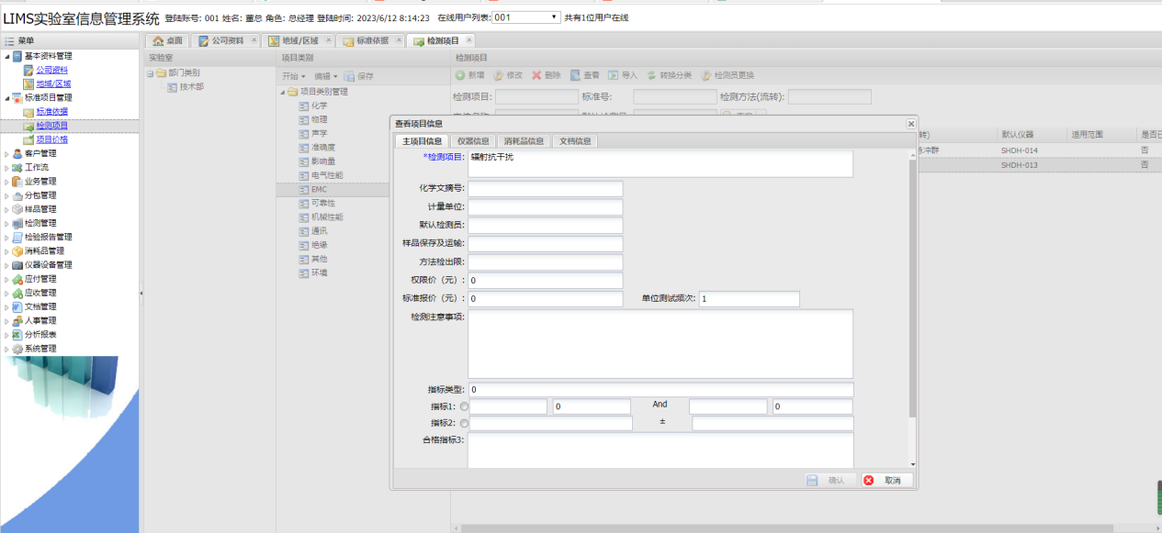Screen dimensions: 1162x533
Task: Switch to the 公司资料 tab
Action: point(226,41)
